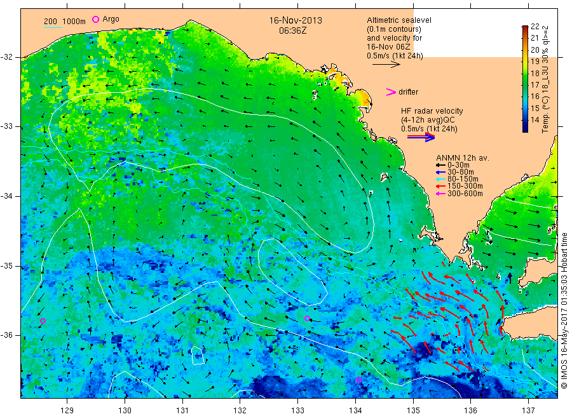Click the blue arrow beside 30-80m
The height and width of the screenshot is (419, 572).
coord(440,172)
